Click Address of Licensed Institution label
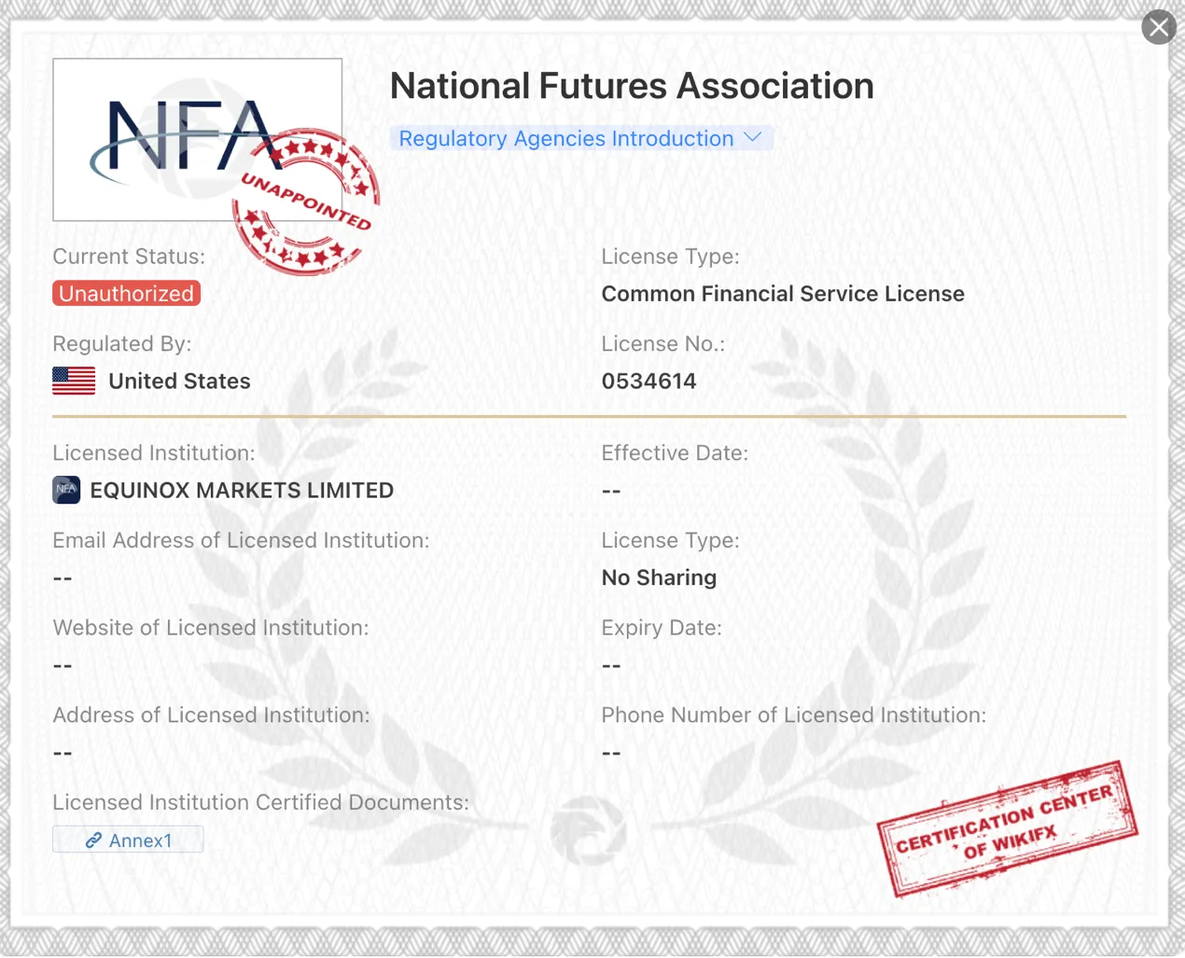Image resolution: width=1185 pixels, height=958 pixels. [x=212, y=715]
